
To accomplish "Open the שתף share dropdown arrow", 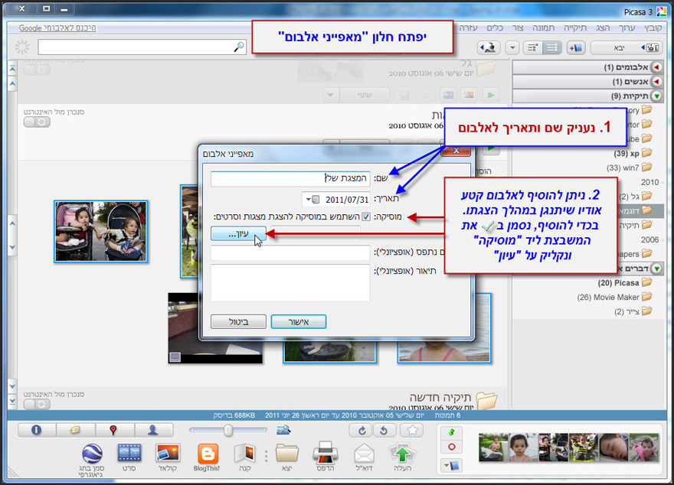I will (331, 95).
